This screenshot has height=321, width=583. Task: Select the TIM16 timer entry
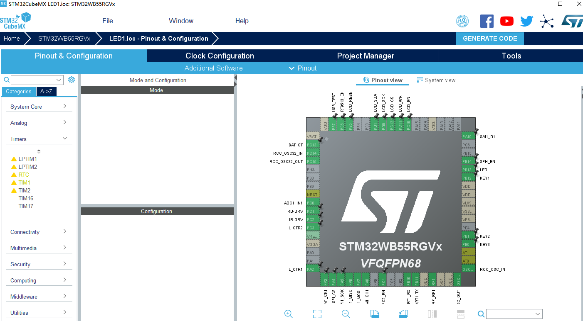coord(25,198)
